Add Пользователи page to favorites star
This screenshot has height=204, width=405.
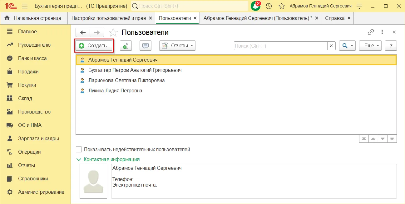[113, 32]
